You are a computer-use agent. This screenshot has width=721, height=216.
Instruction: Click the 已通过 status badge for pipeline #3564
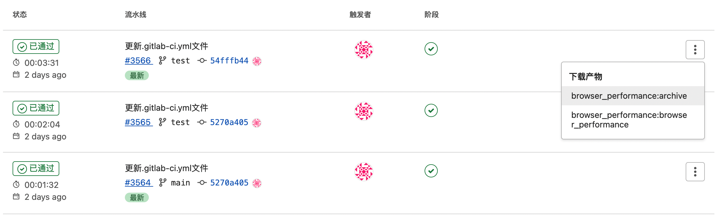36,169
